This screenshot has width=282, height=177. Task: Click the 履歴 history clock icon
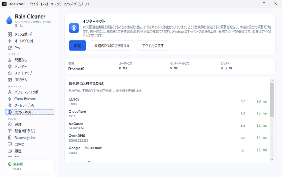coord(10,151)
